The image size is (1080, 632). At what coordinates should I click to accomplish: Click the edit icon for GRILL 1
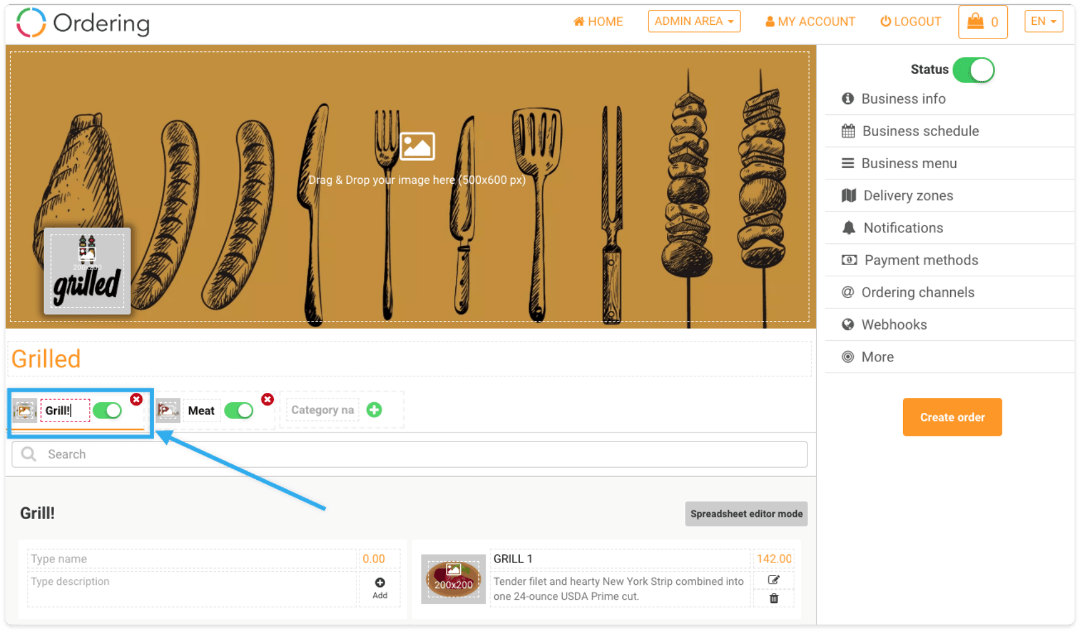click(x=774, y=579)
